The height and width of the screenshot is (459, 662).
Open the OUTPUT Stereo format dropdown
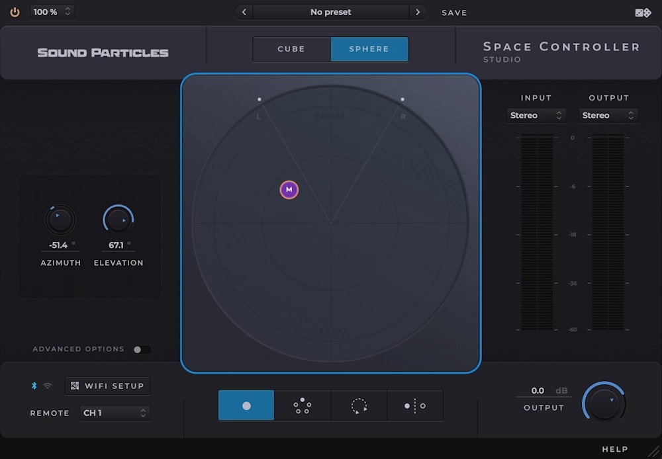tap(608, 115)
